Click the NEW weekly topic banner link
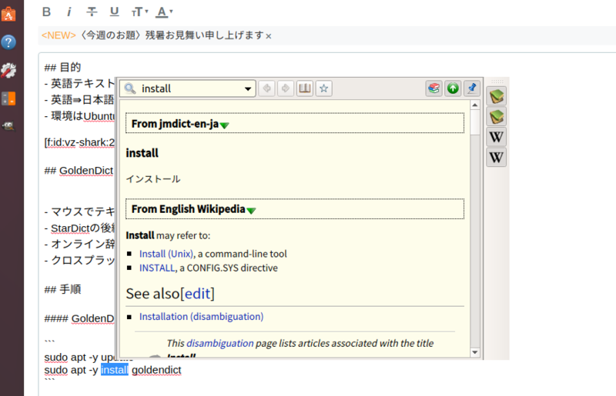 click(x=152, y=35)
